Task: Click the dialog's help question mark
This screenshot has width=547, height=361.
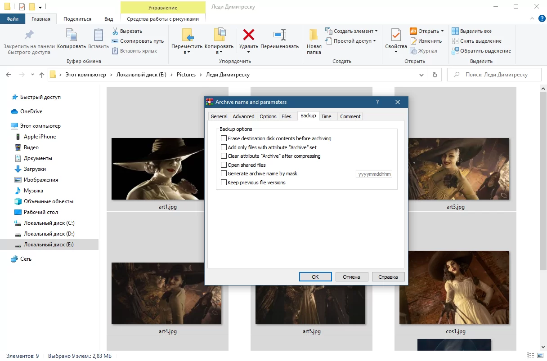Action: tap(377, 102)
